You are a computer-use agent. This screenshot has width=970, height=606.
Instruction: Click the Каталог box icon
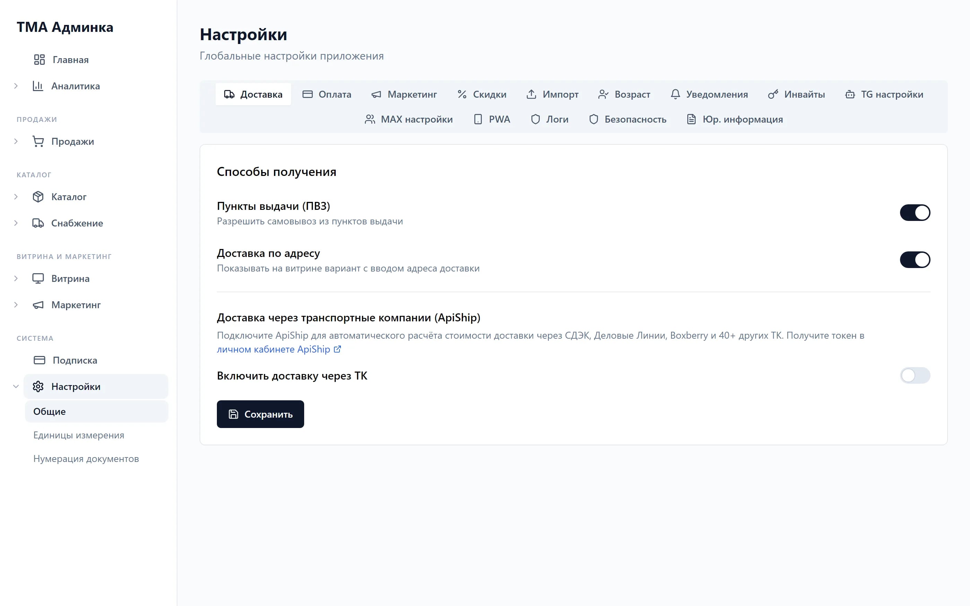pyautogui.click(x=38, y=197)
